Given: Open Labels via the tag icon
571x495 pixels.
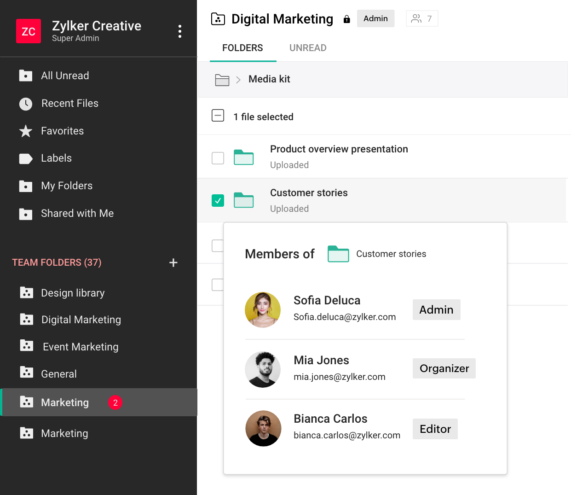Looking at the screenshot, I should pos(26,159).
